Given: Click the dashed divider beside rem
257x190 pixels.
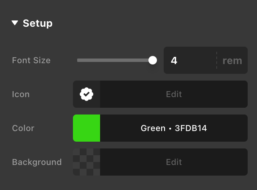Looking at the screenshot, I should (x=217, y=60).
